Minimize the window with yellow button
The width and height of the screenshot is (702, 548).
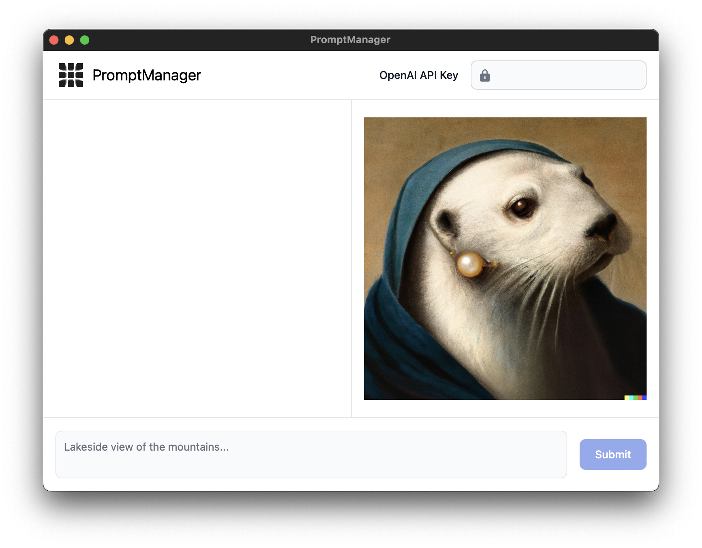(x=69, y=40)
